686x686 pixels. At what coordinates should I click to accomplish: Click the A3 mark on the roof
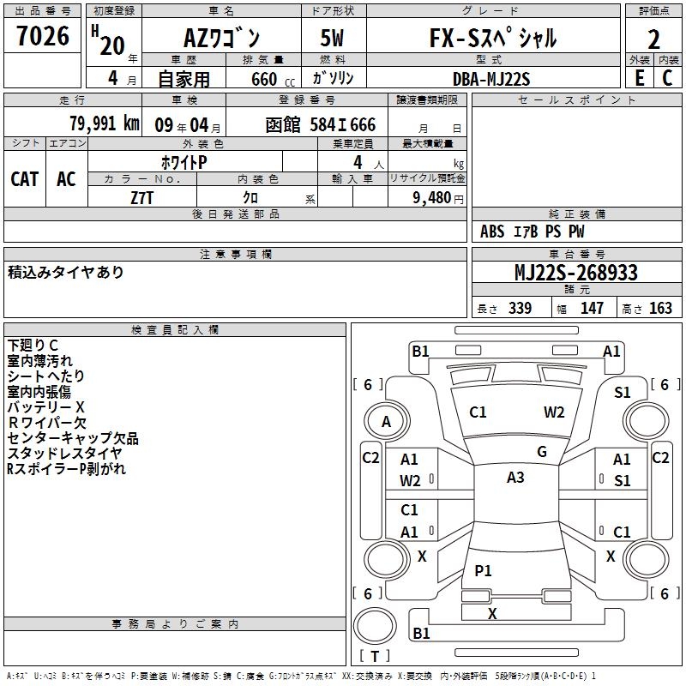(515, 478)
